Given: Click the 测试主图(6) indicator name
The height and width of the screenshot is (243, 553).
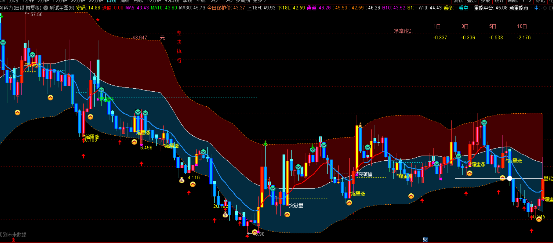Looking at the screenshot, I should (62, 8).
